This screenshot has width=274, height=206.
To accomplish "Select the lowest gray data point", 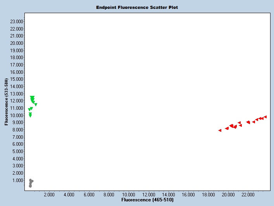I will 30,186.
